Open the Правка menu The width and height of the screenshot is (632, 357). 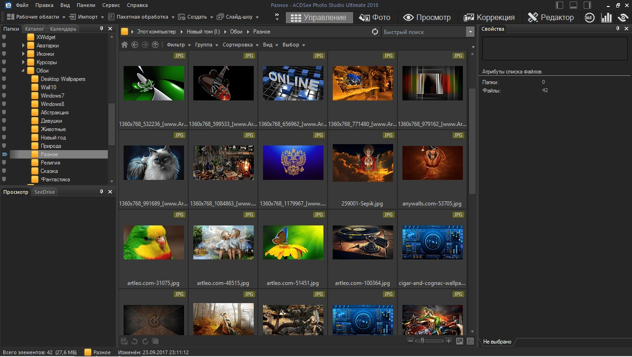click(x=45, y=5)
